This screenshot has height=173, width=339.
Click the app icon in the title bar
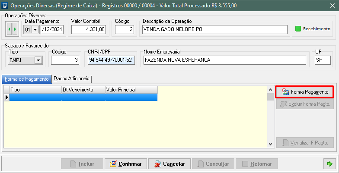tap(5, 5)
